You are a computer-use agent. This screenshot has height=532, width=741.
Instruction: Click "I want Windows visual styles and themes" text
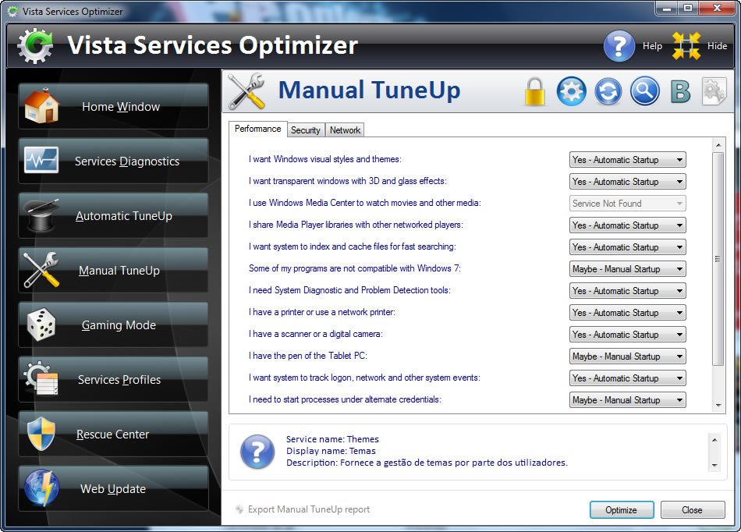pyautogui.click(x=325, y=159)
